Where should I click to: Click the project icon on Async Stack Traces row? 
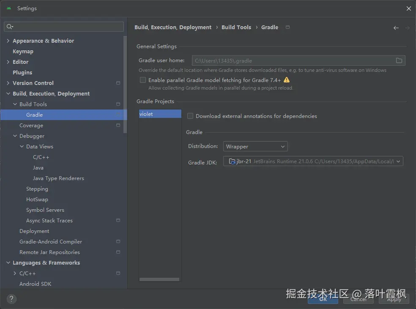[118, 220]
